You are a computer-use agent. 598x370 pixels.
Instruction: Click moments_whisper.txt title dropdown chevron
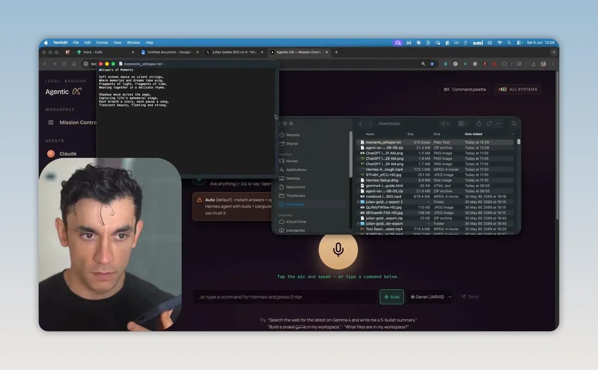(x=164, y=64)
